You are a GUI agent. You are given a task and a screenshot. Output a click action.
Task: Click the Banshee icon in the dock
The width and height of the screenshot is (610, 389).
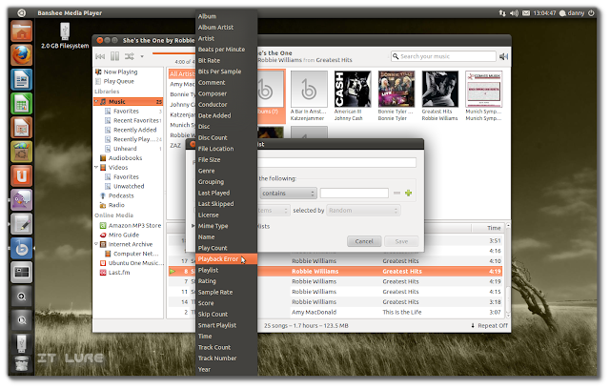tap(21, 248)
